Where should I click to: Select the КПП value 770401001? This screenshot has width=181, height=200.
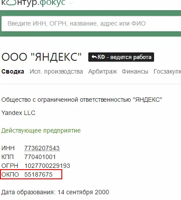click(x=40, y=157)
